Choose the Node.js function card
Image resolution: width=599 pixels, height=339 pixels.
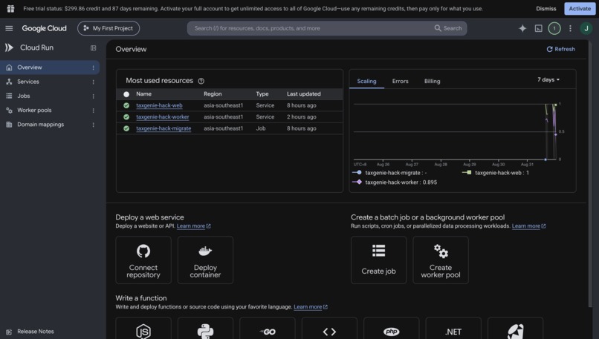pos(143,329)
